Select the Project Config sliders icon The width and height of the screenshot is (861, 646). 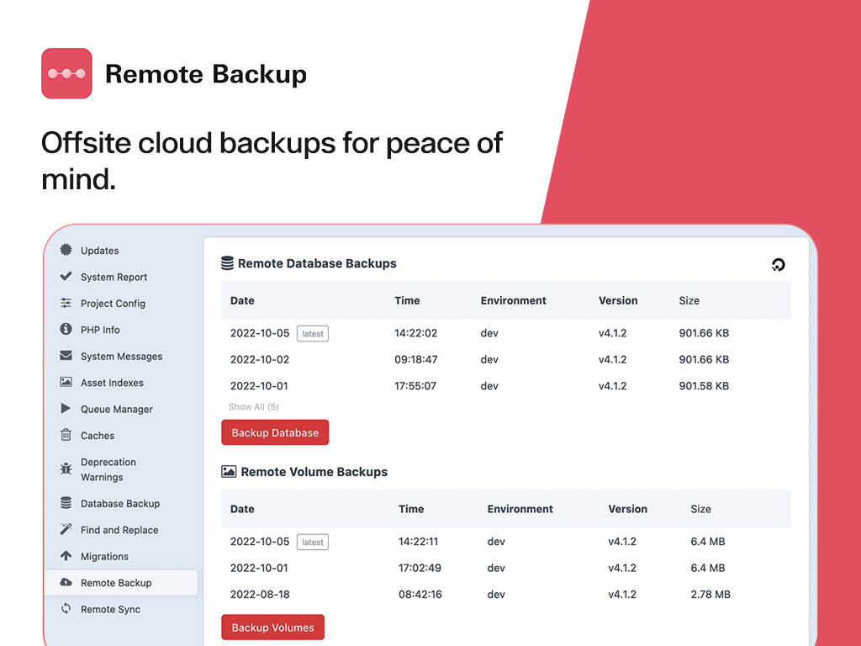pyautogui.click(x=65, y=303)
